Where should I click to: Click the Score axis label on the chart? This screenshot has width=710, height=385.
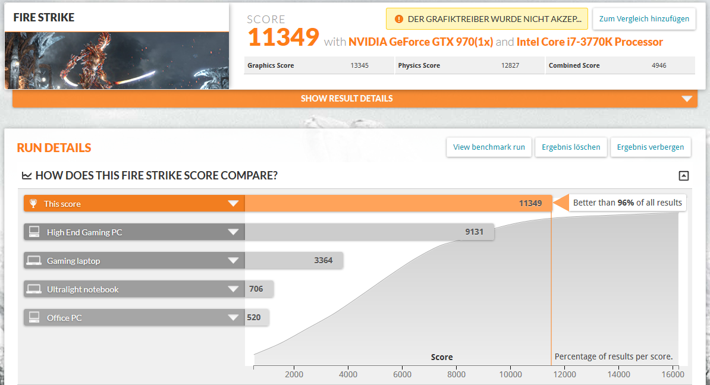(x=442, y=357)
